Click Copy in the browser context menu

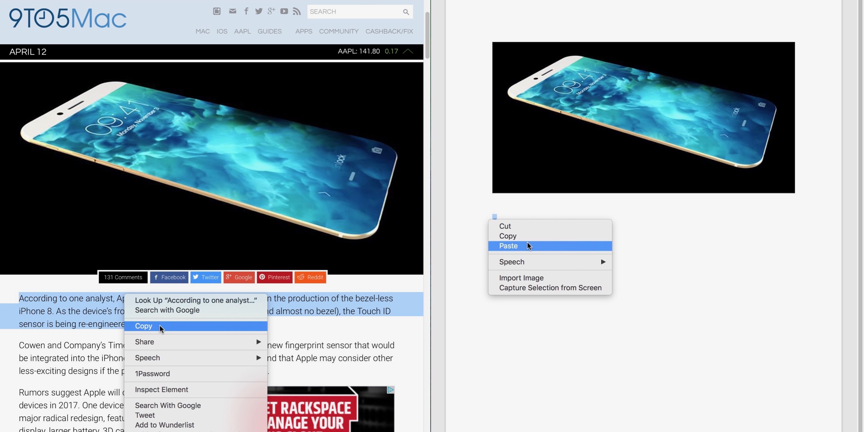point(143,326)
